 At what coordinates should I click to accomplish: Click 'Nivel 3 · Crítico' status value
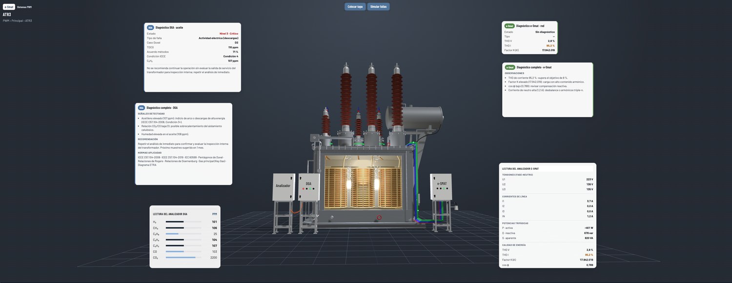point(229,34)
